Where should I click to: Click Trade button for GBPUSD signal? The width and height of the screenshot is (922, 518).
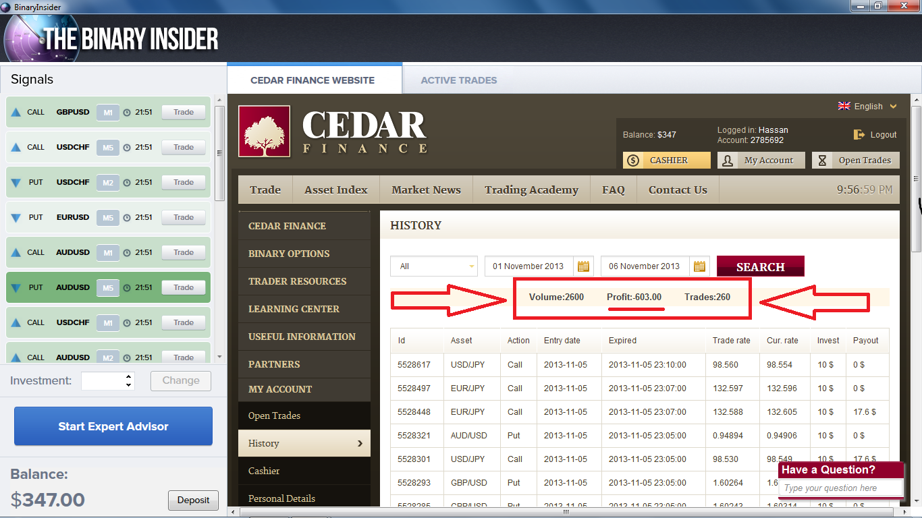click(184, 113)
